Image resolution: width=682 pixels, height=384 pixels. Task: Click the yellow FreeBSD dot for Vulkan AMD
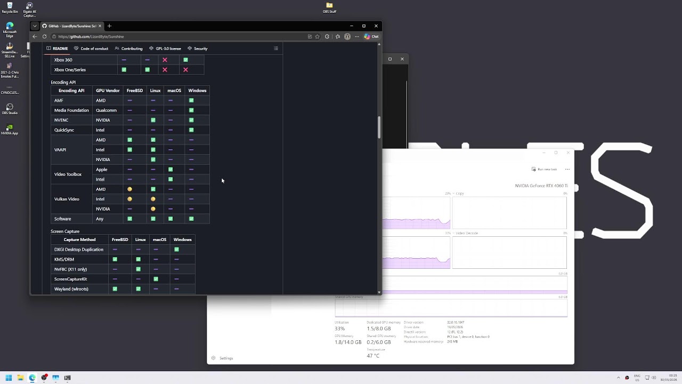pos(129,189)
